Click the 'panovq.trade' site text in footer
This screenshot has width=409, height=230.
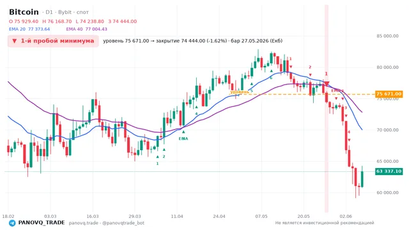84,223
